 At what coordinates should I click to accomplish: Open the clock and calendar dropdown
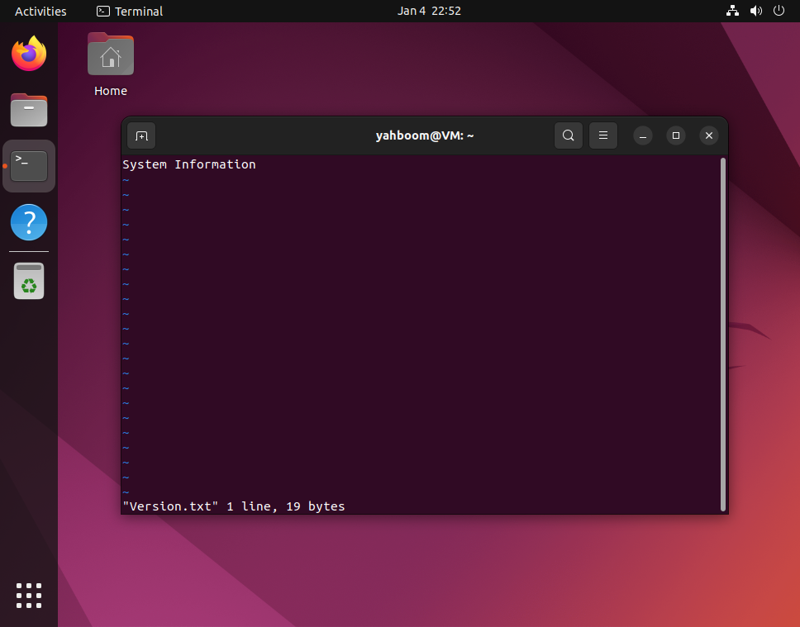(x=429, y=11)
